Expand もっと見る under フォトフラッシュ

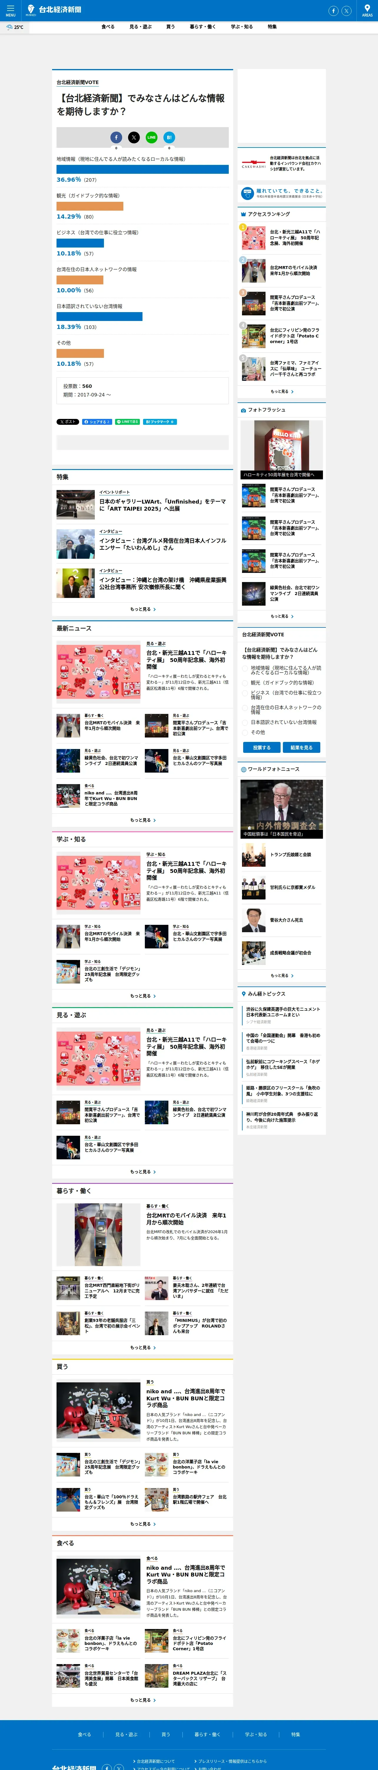pyautogui.click(x=282, y=616)
